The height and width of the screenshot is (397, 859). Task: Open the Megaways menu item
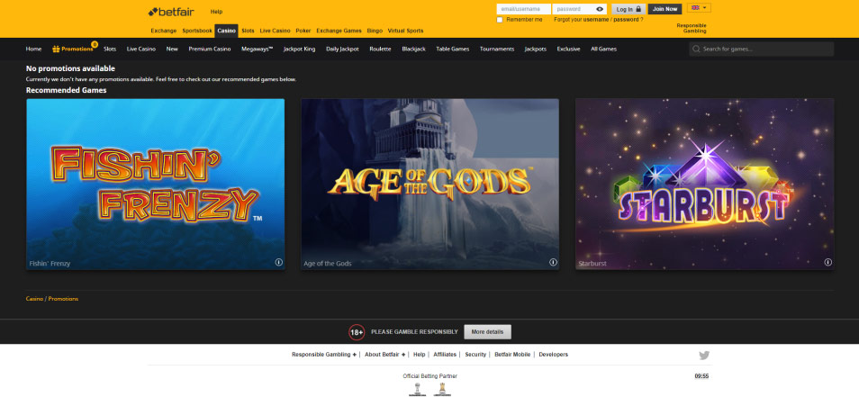pyautogui.click(x=257, y=49)
